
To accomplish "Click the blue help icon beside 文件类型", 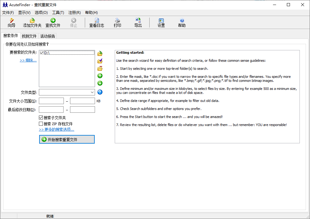I will [100, 92].
